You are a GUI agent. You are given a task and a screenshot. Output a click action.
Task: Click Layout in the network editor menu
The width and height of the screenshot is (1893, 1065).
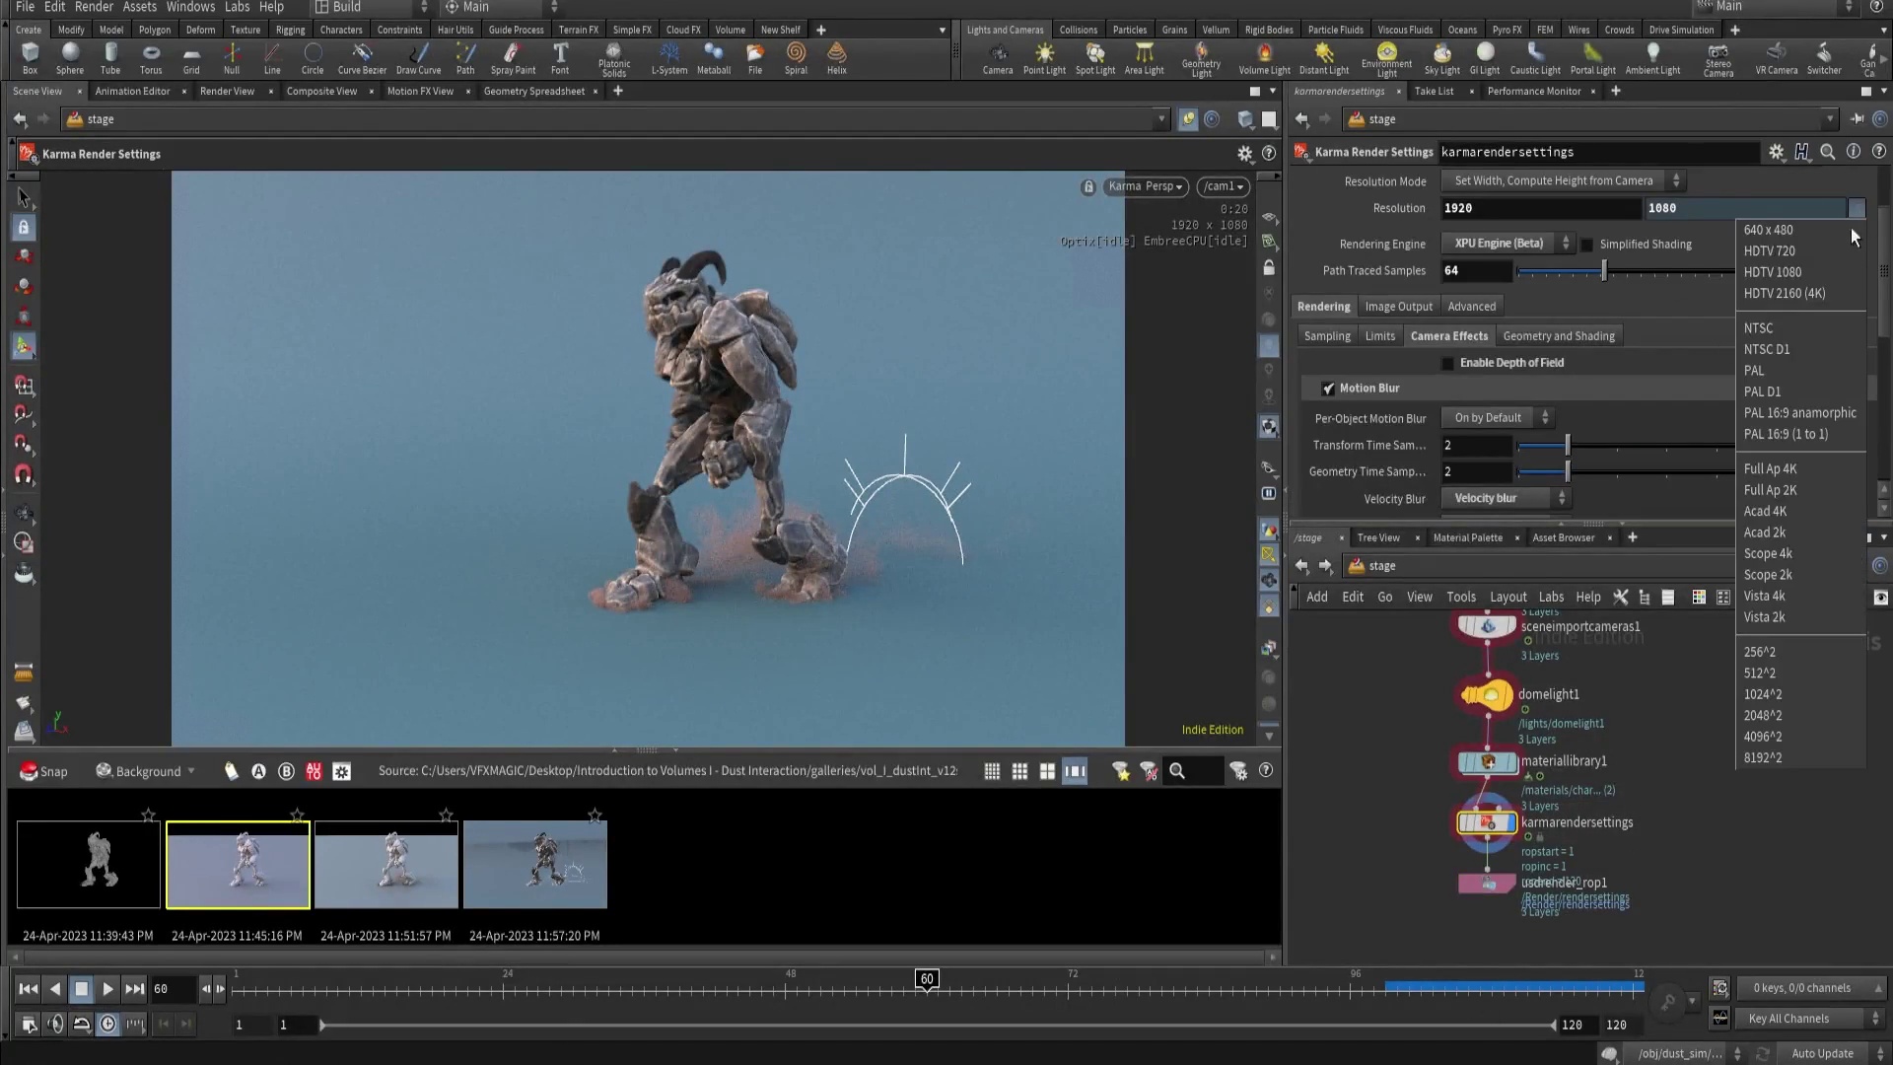[x=1507, y=597]
